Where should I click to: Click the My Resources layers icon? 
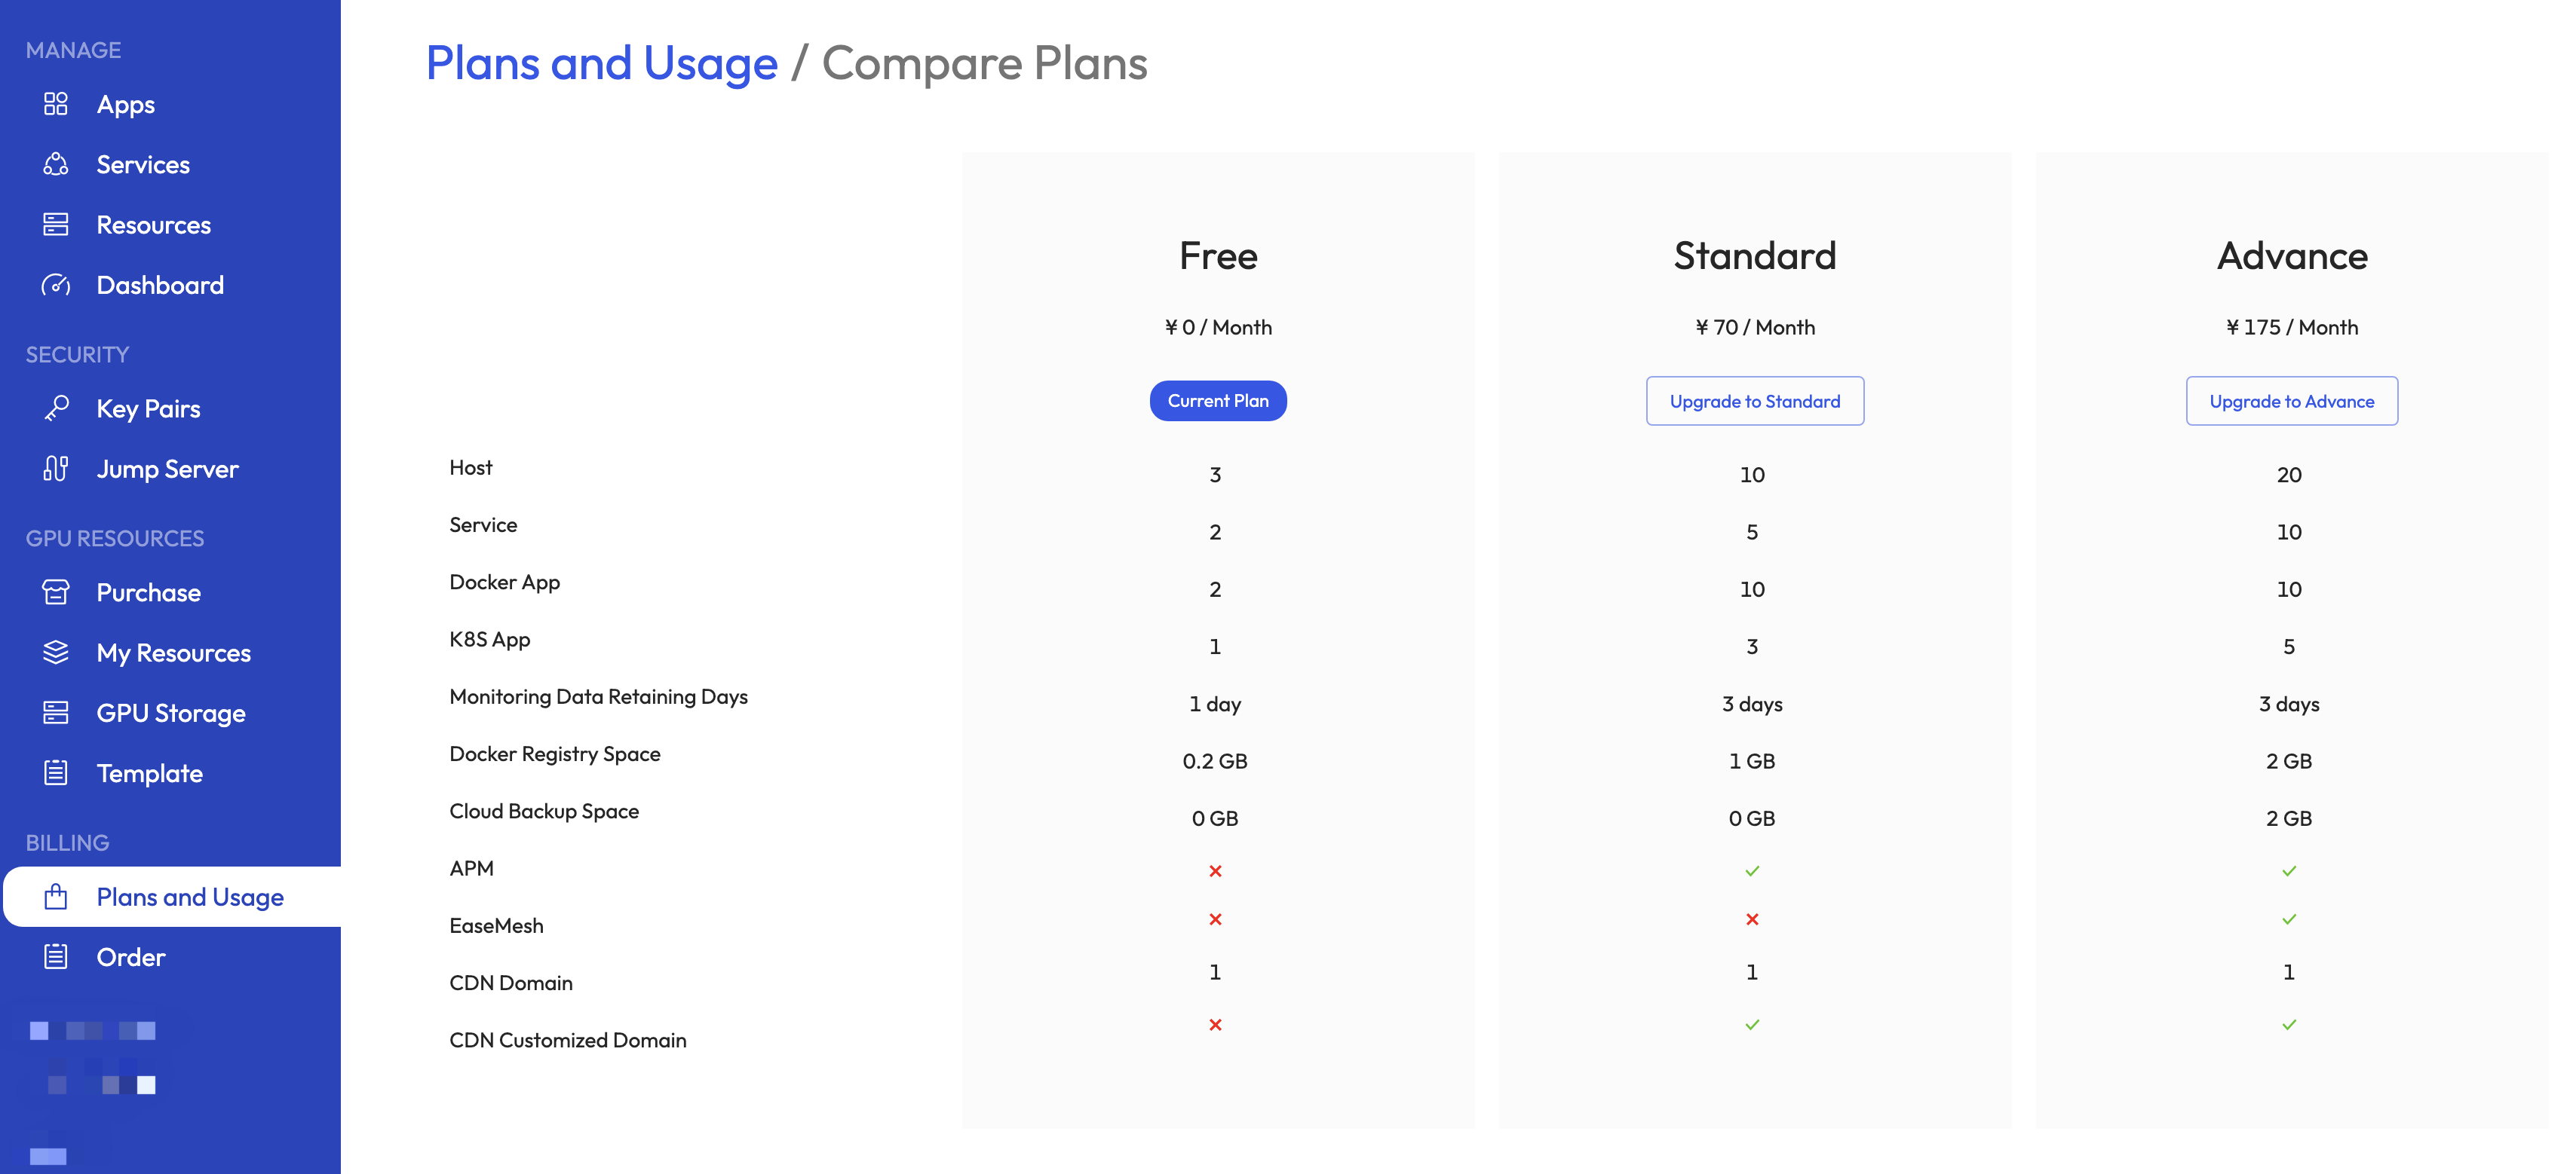click(56, 653)
